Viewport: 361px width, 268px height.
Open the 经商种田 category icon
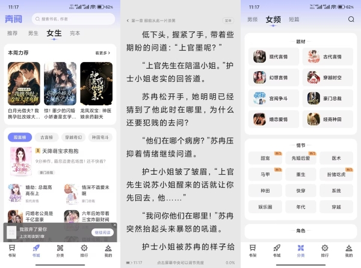point(313,119)
